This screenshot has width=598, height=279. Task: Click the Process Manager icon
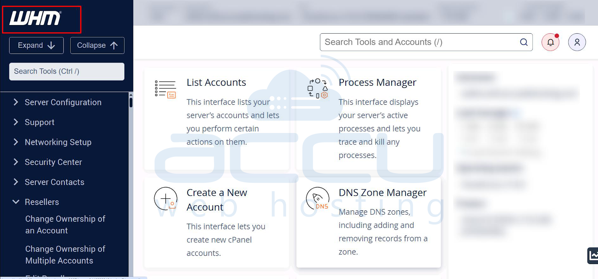tap(318, 88)
